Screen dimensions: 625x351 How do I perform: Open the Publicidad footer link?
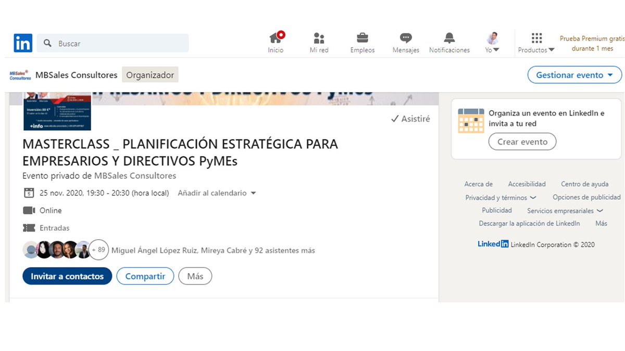coord(497,210)
